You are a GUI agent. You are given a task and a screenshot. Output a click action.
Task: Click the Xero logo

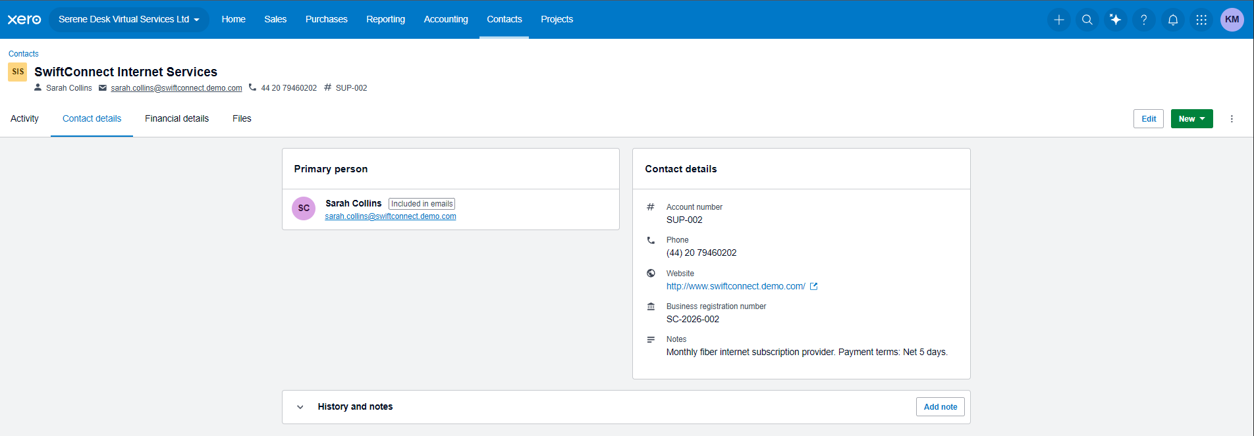point(24,20)
